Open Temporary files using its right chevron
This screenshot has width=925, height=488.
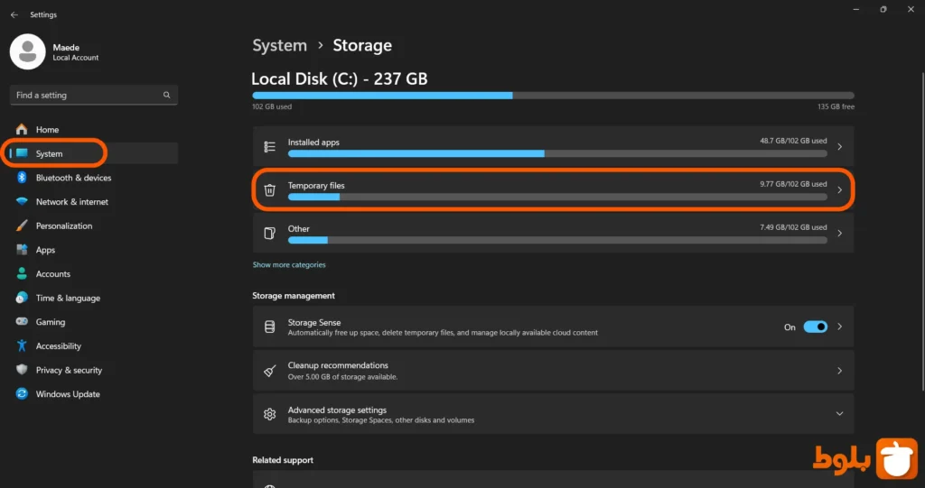click(x=839, y=190)
